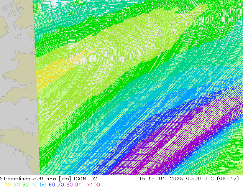Click the 'Streamlines 500 hPa [kts] ICON-D2' title
The height and width of the screenshot is (188, 243).
click(49, 179)
